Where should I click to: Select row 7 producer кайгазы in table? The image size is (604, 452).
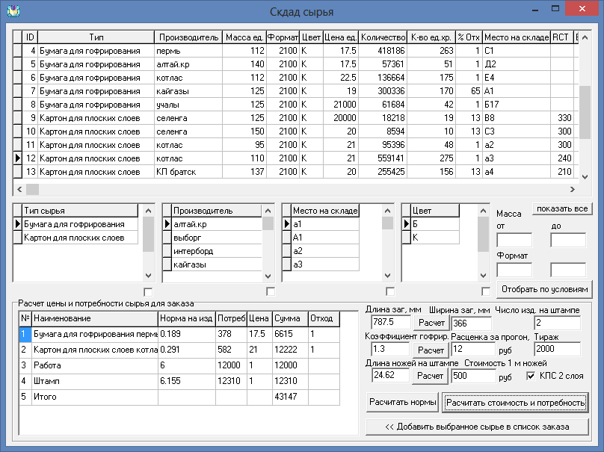pos(188,91)
